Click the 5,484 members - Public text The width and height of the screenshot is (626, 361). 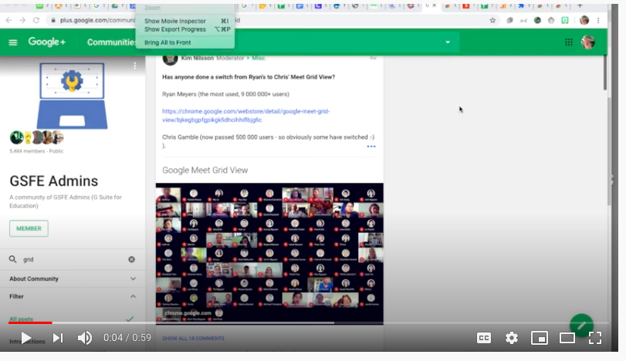tap(36, 151)
